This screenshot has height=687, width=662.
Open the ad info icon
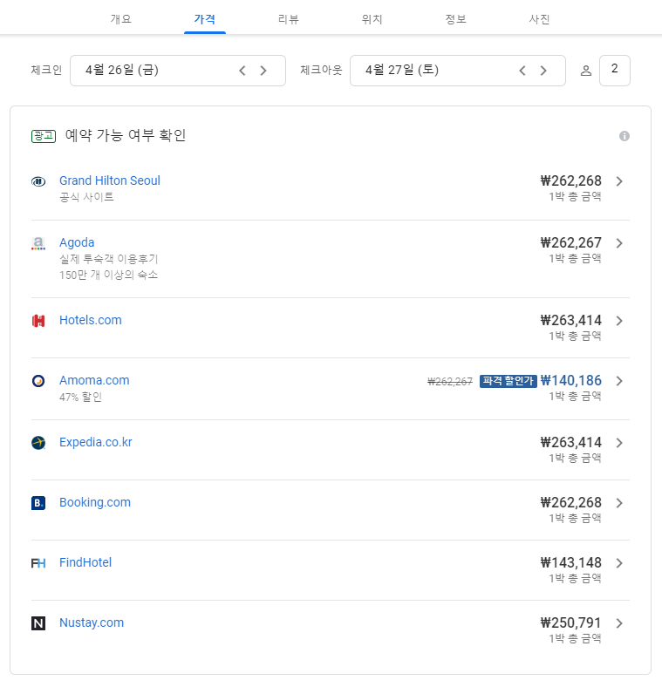(624, 136)
